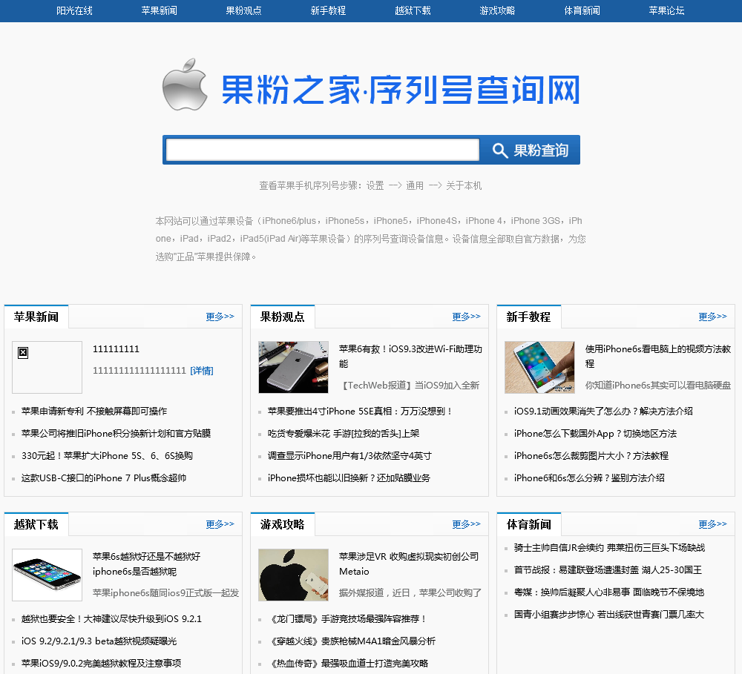This screenshot has width=742, height=674.
Task: Open 苹果6有救!iOS9.3改进Wi-Fi助理功能 headline
Action: (x=410, y=356)
